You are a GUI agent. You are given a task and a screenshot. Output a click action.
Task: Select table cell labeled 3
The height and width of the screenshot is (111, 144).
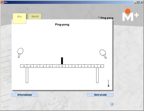[x=81, y=66]
